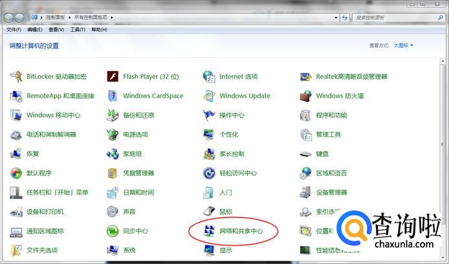Viewport: 449px width, 264px height.
Task: Open Windows CardSpace icon
Action: (113, 96)
